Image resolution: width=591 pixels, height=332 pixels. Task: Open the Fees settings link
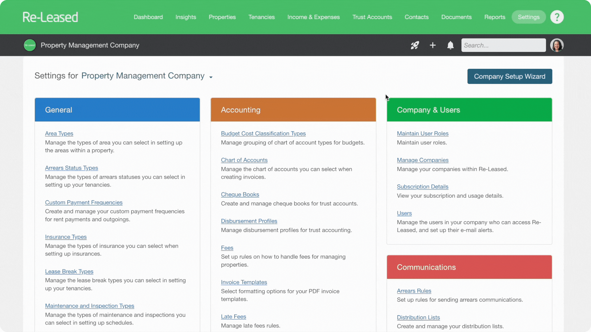(227, 248)
